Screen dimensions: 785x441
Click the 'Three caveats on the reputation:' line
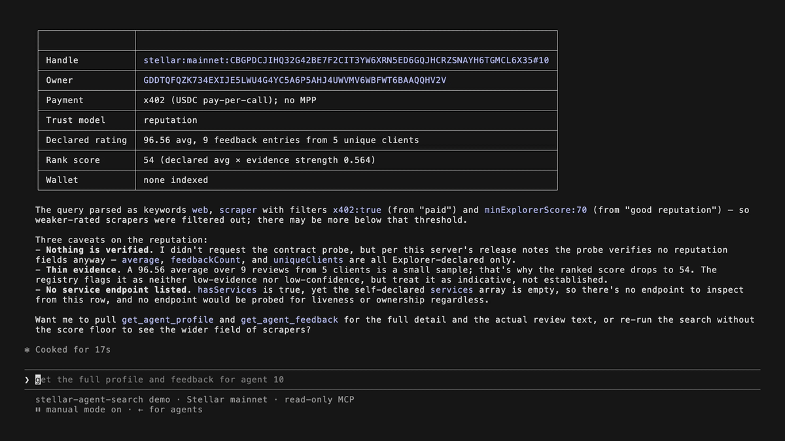pos(122,240)
